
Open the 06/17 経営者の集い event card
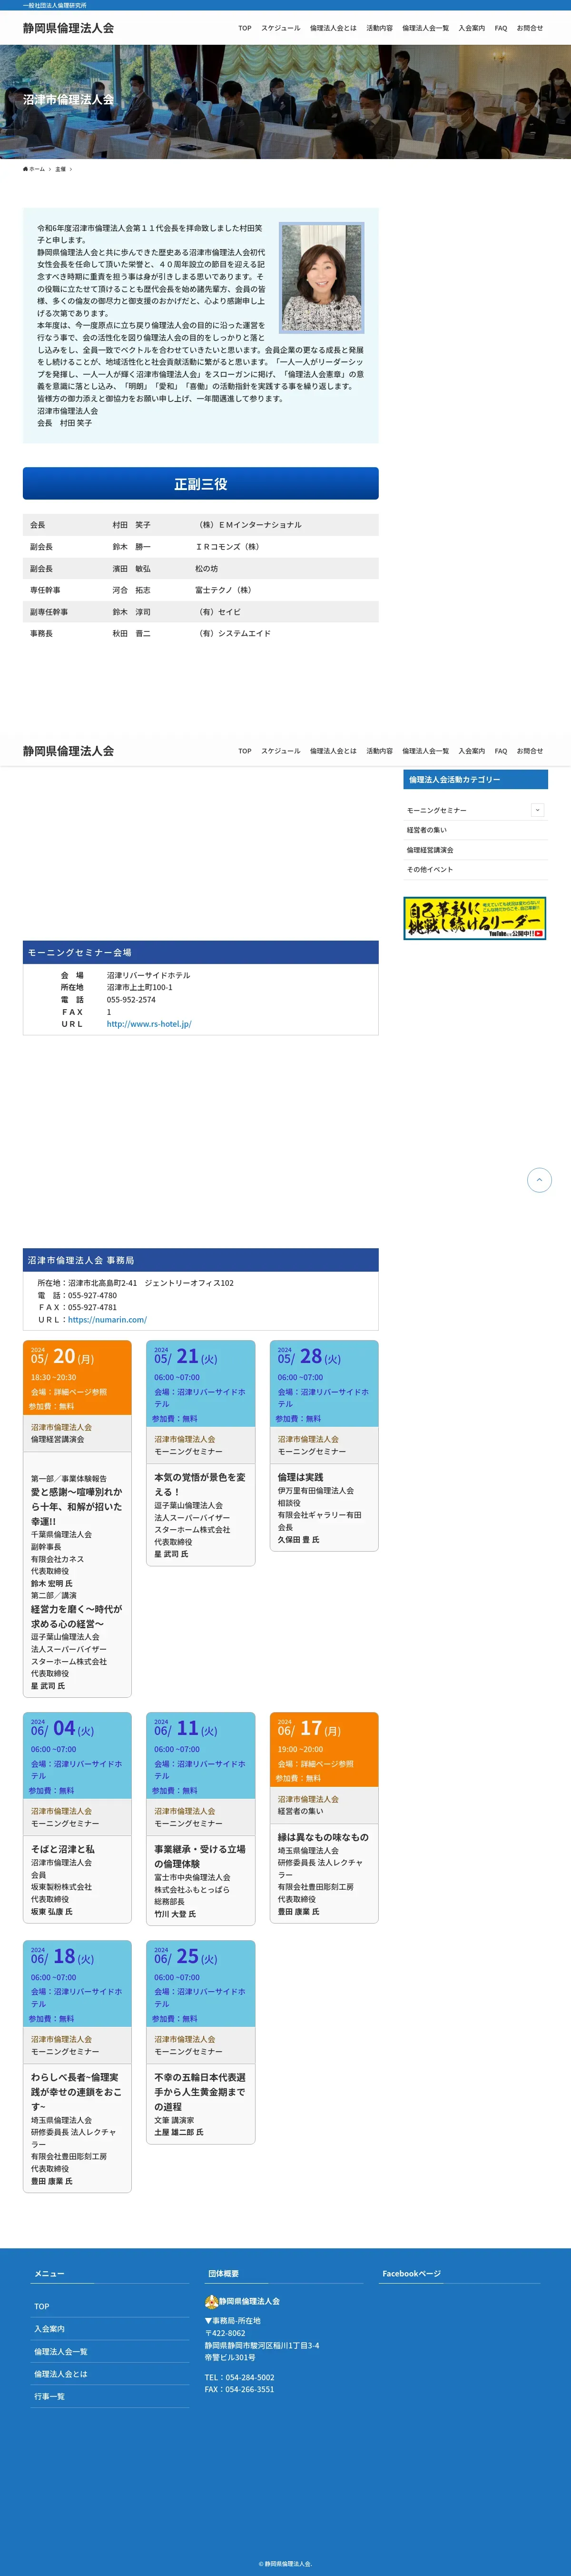324,1818
